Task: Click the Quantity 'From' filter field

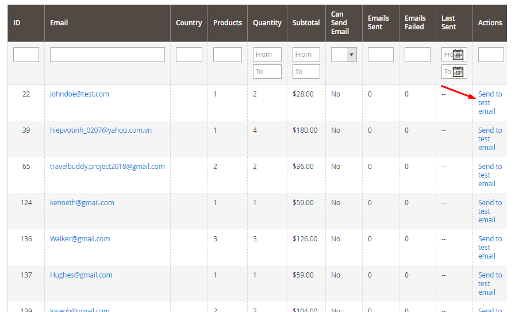Action: click(x=267, y=55)
